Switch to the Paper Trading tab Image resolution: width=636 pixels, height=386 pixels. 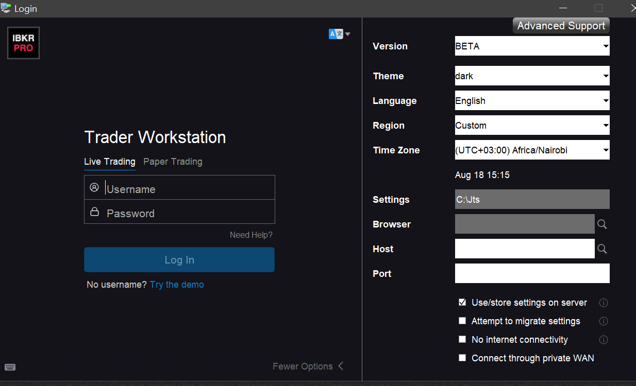(x=173, y=162)
